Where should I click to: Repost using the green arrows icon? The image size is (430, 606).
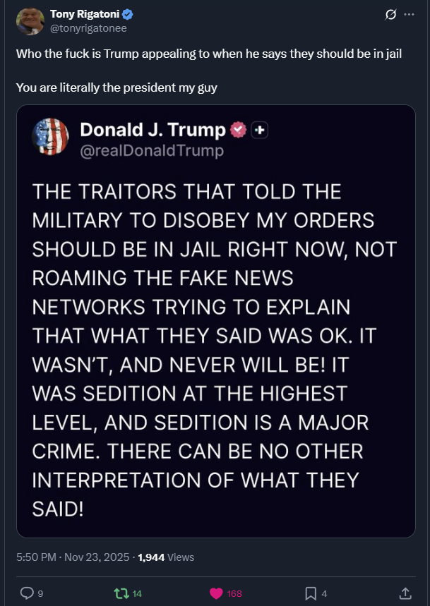[121, 593]
